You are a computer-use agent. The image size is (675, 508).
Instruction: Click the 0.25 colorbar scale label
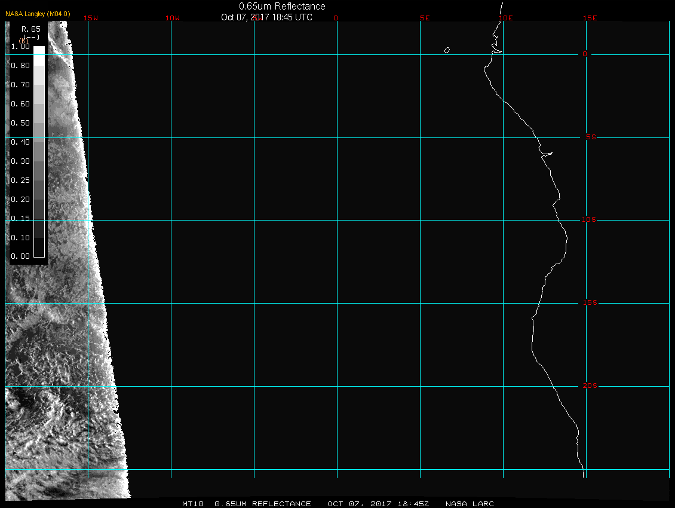(x=20, y=180)
